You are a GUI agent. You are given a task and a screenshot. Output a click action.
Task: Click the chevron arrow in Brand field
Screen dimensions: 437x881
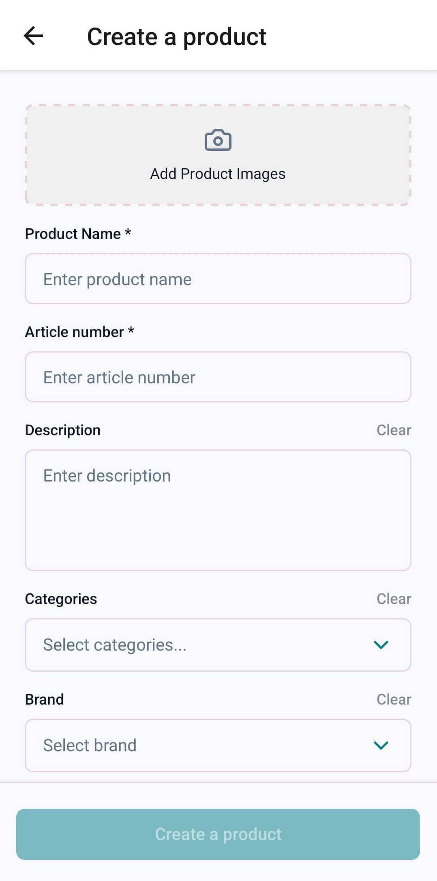[x=381, y=745]
